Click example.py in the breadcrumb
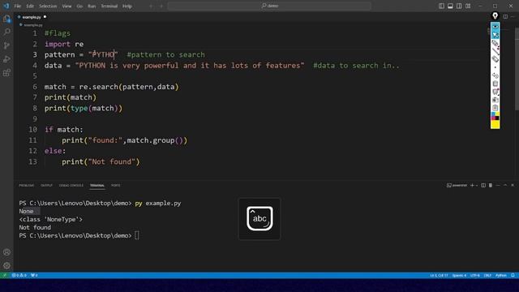Image resolution: width=519 pixels, height=292 pixels. 33,25
